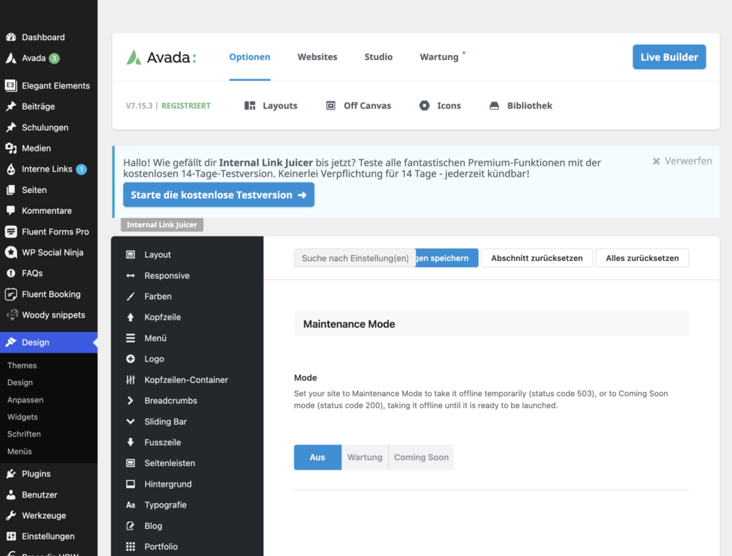Image resolution: width=732 pixels, height=556 pixels.
Task: Click the Fluent Booking icon
Action: click(x=11, y=294)
